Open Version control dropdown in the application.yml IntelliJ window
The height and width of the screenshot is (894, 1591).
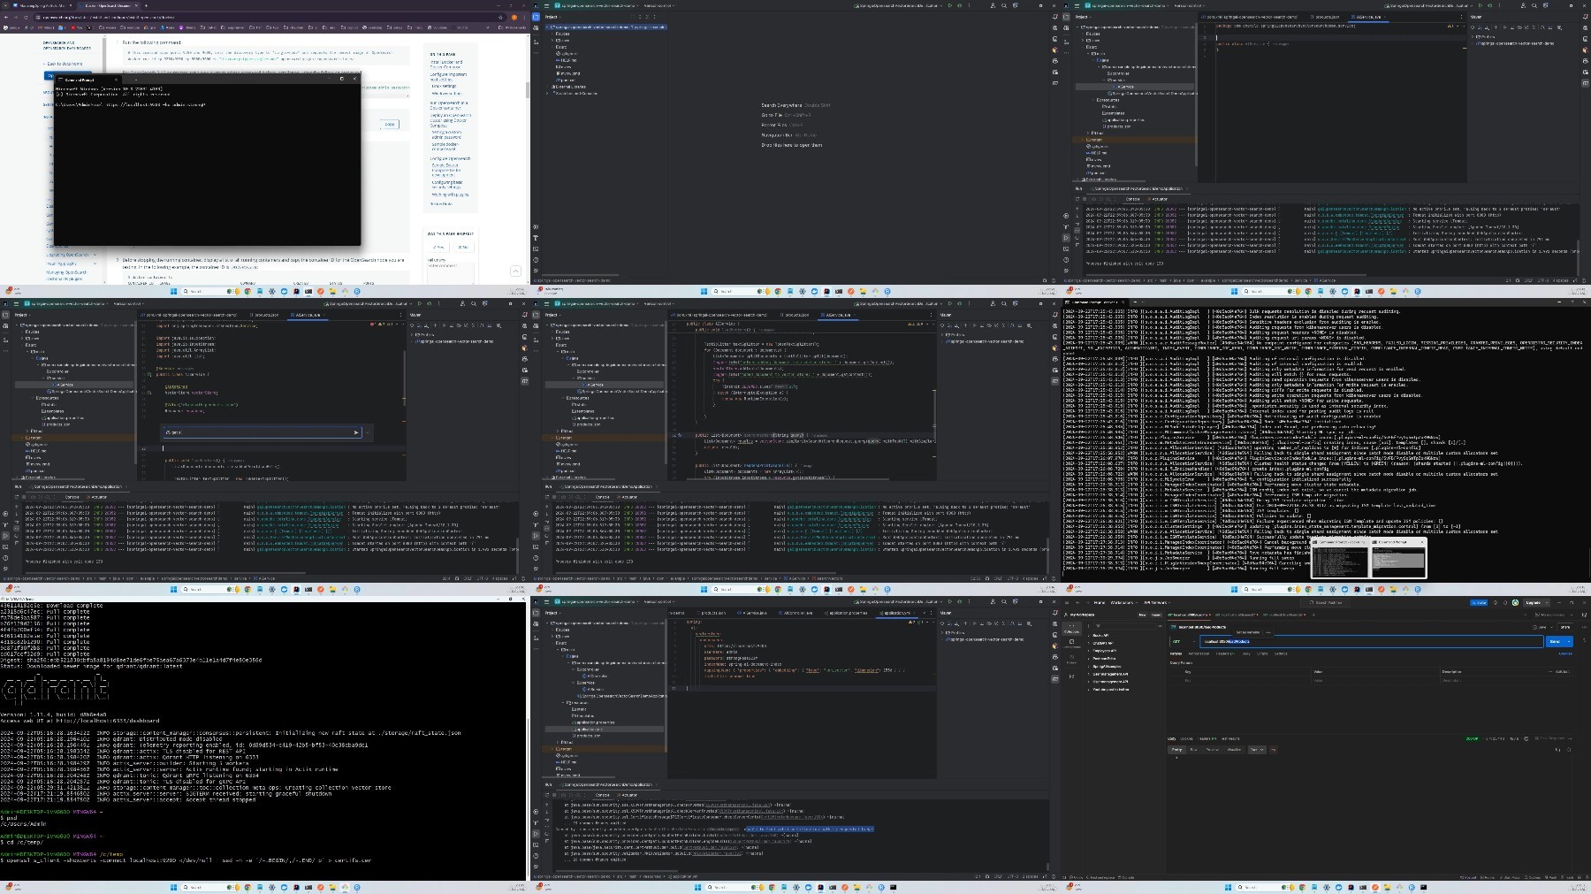(x=659, y=601)
